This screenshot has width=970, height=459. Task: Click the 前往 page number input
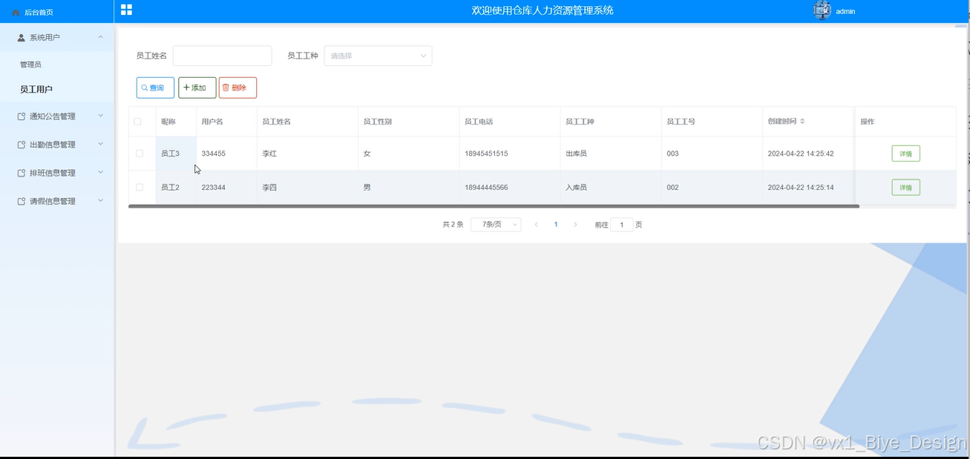point(622,225)
